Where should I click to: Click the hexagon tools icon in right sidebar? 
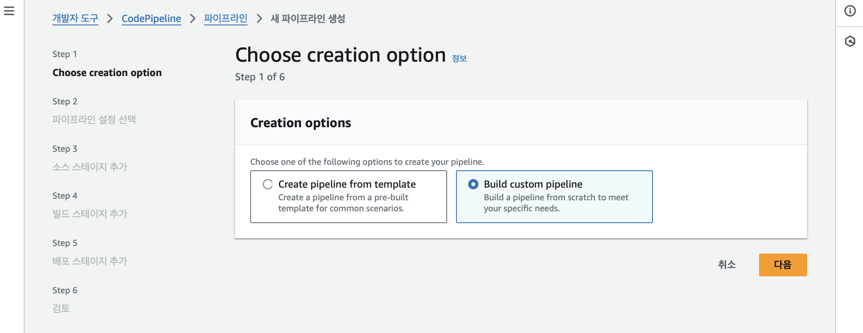pyautogui.click(x=850, y=41)
